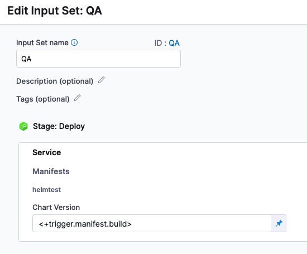The width and height of the screenshot is (307, 254).
Task: Click the Chart Version label
Action: (x=56, y=207)
